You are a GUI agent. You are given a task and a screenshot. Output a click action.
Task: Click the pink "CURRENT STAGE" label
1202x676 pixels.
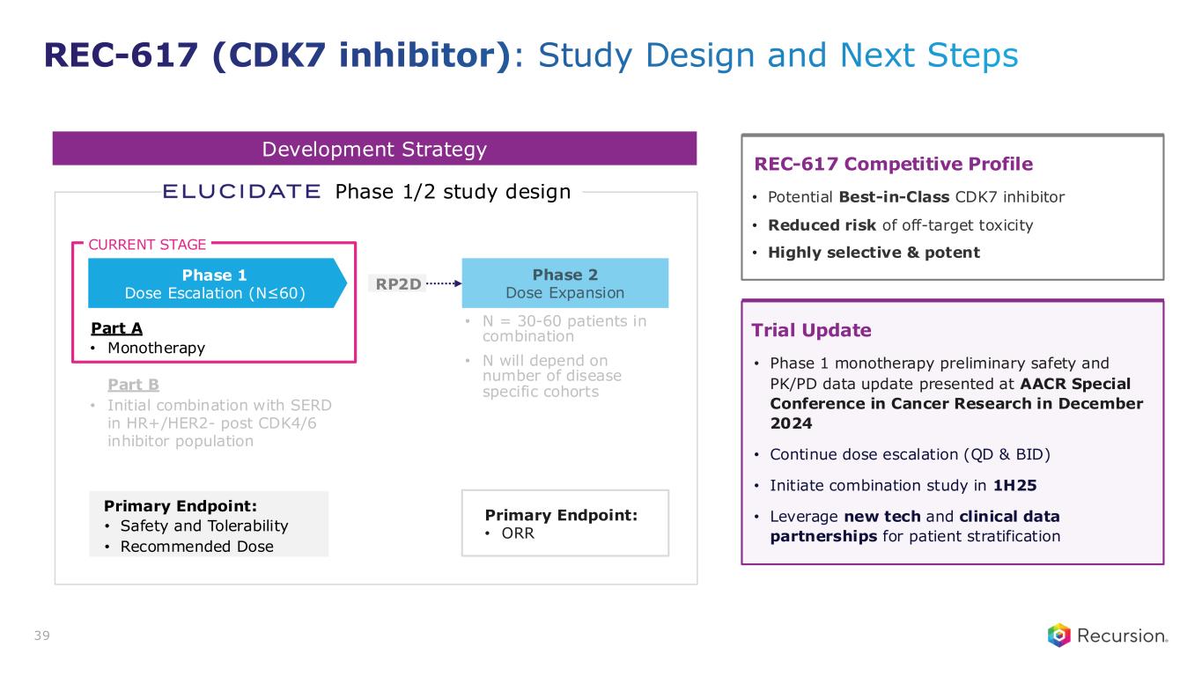coord(148,245)
